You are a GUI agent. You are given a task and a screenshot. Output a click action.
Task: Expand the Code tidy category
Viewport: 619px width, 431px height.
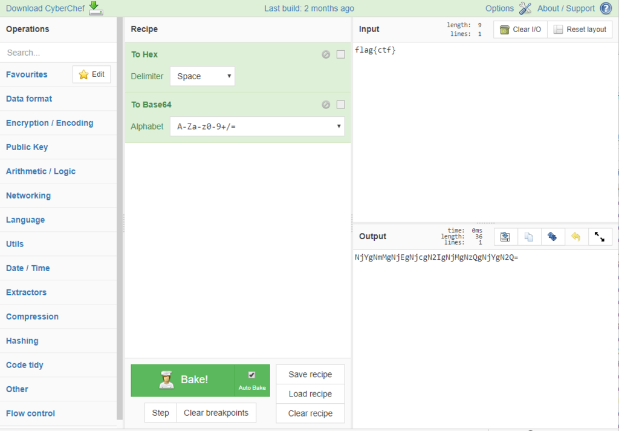tap(59, 365)
